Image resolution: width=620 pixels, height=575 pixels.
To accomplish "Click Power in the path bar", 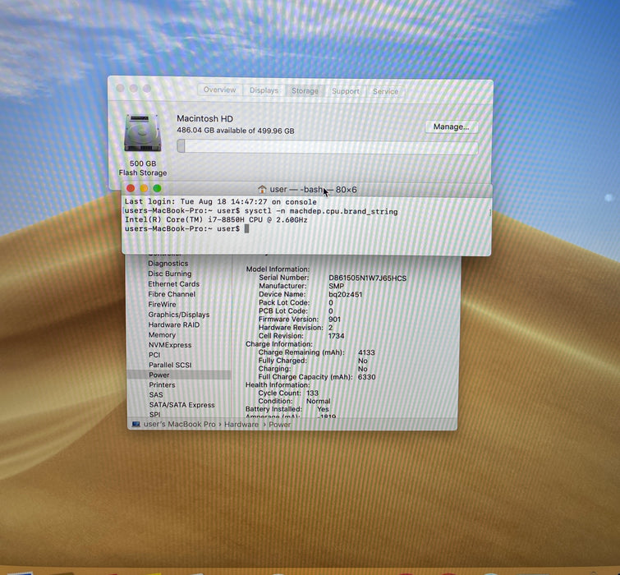I will pos(279,425).
